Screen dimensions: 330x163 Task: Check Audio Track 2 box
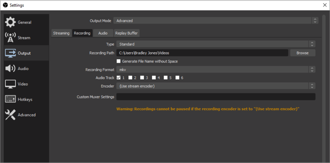point(130,78)
